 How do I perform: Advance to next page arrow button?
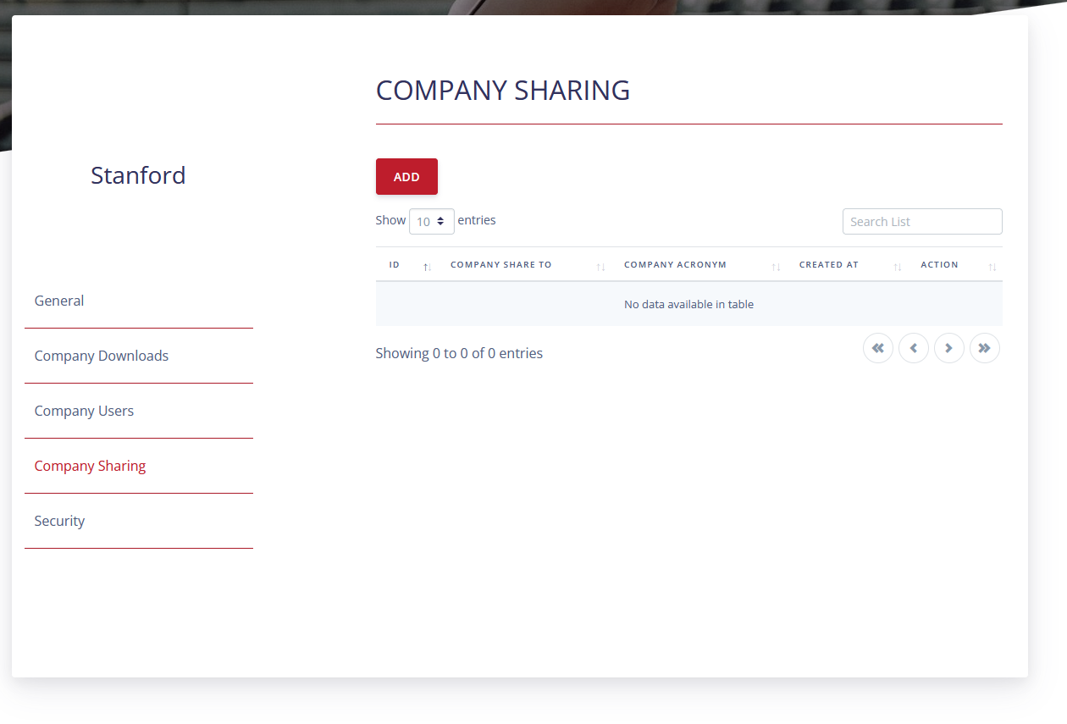click(x=949, y=348)
